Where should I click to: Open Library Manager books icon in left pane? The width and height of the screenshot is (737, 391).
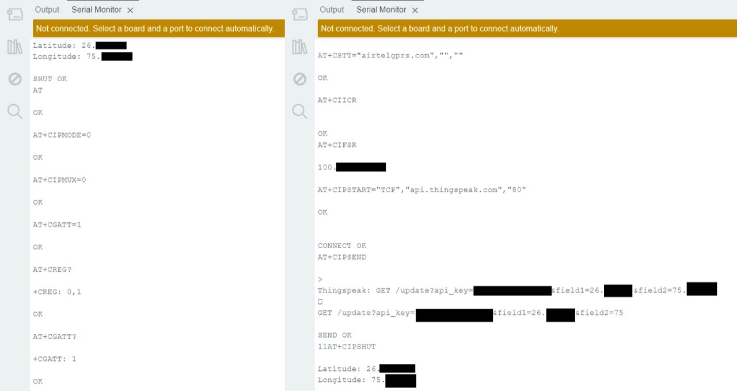(x=15, y=47)
